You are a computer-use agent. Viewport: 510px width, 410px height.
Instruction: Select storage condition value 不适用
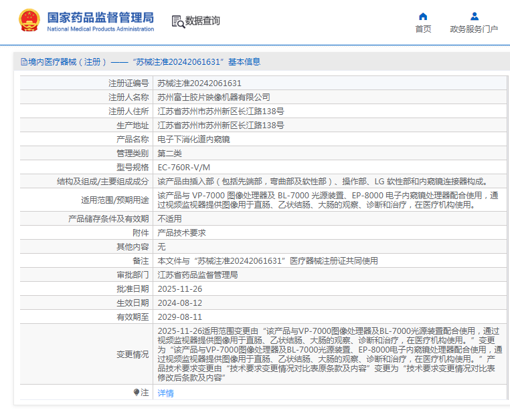coord(169,219)
